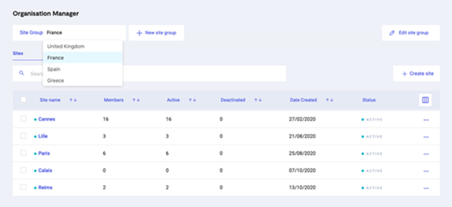
Task: Click the New site group button
Action: point(156,33)
